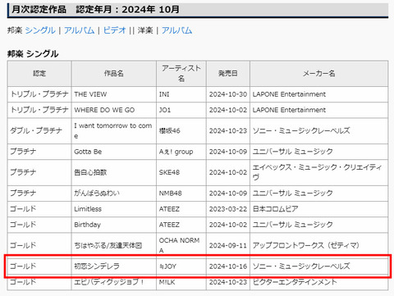Click トリプル・プラチナ in the THE VIEW row
This screenshot has width=394, height=296.
pos(39,94)
